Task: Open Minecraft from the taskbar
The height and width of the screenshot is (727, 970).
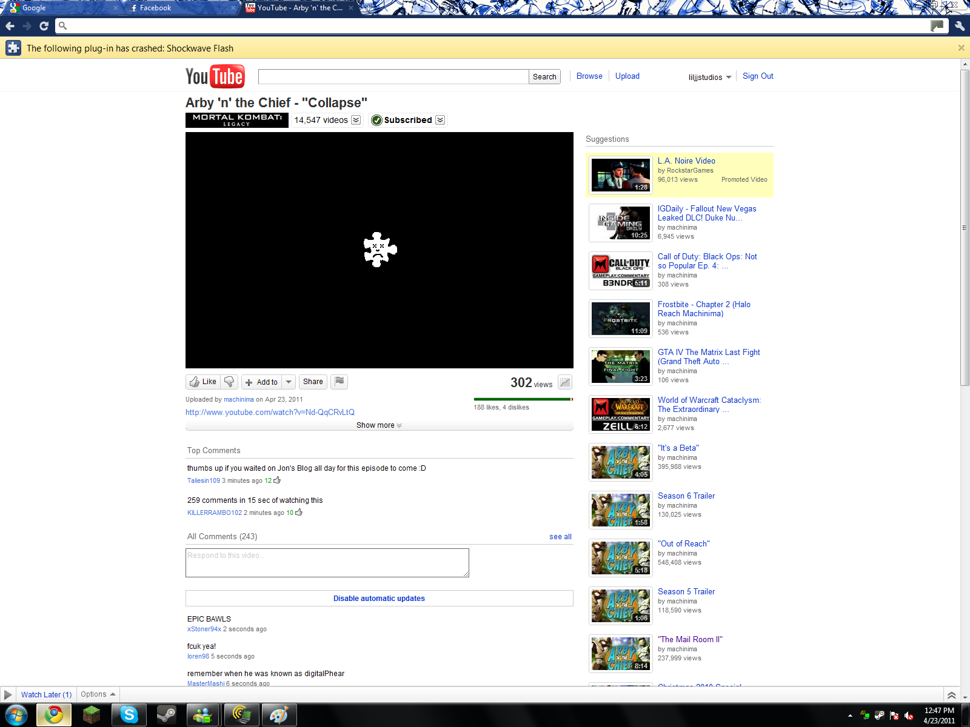Action: [92, 715]
